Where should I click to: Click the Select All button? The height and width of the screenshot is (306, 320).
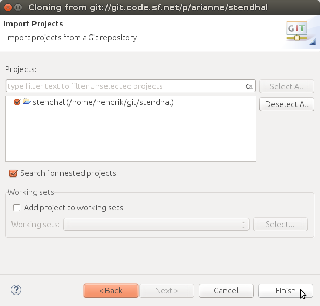point(287,87)
